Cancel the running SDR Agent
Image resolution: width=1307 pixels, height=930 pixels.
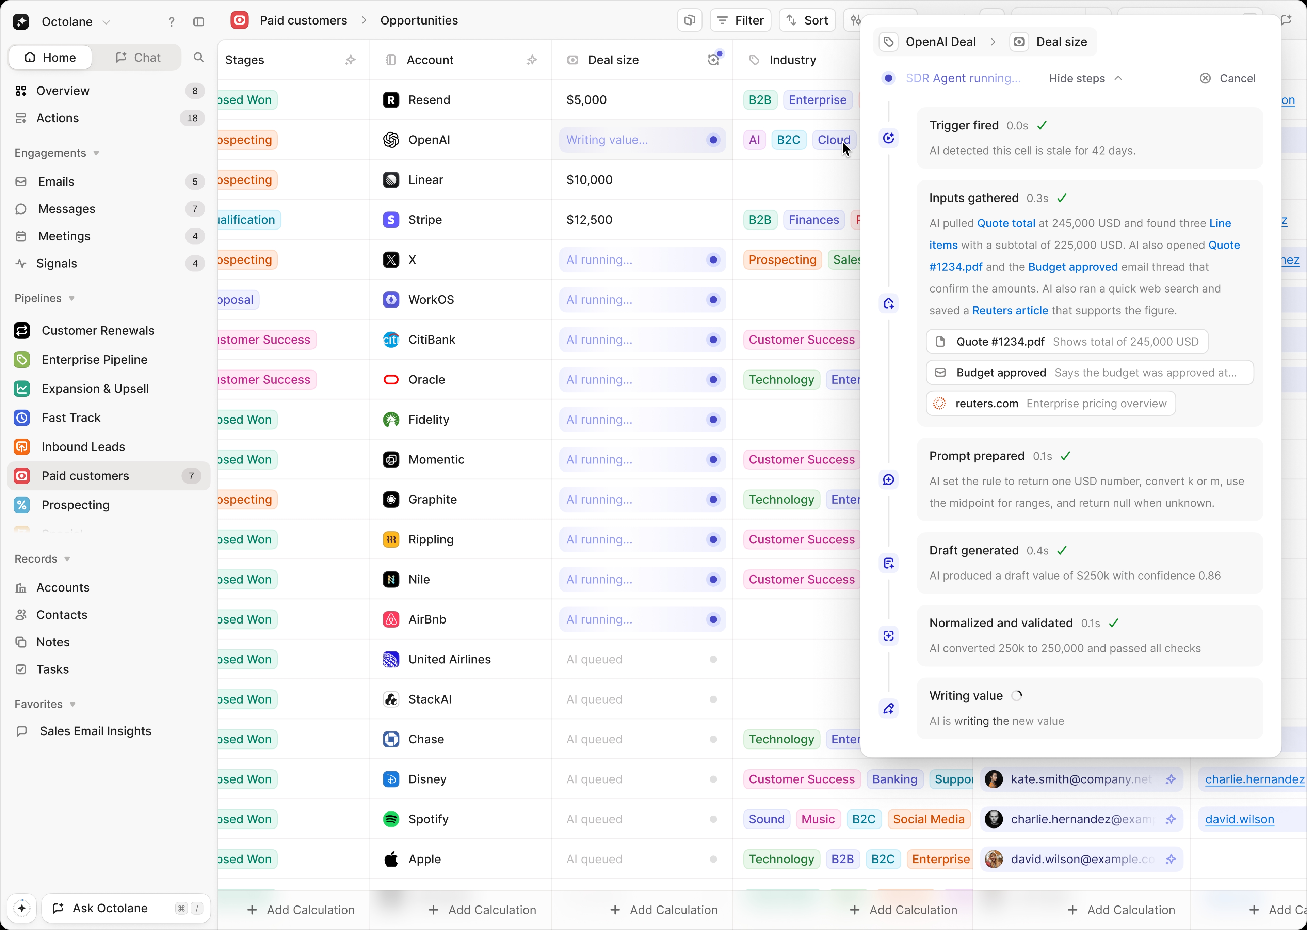coord(1227,78)
